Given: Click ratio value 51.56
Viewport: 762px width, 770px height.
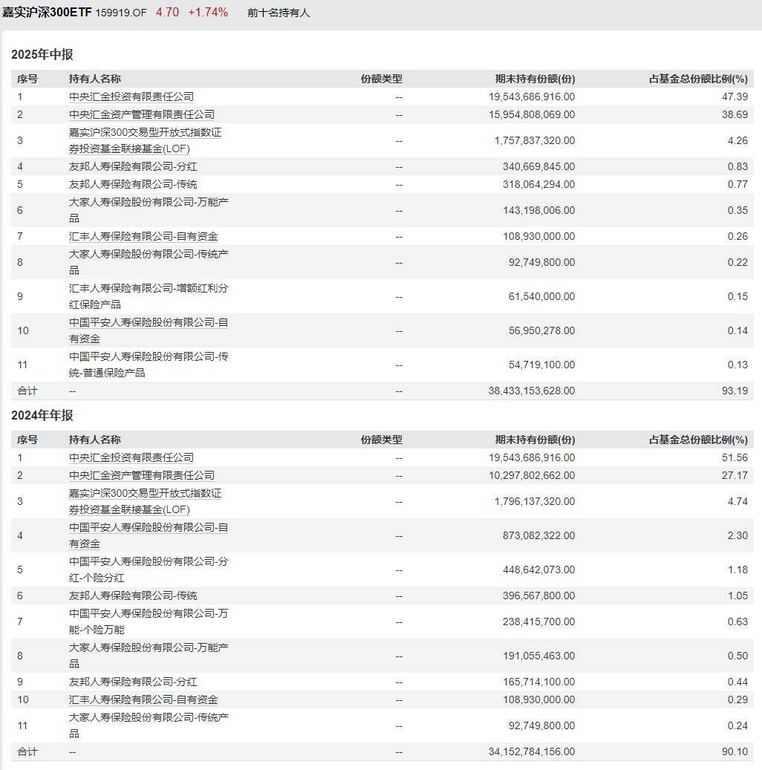Looking at the screenshot, I should 735,457.
